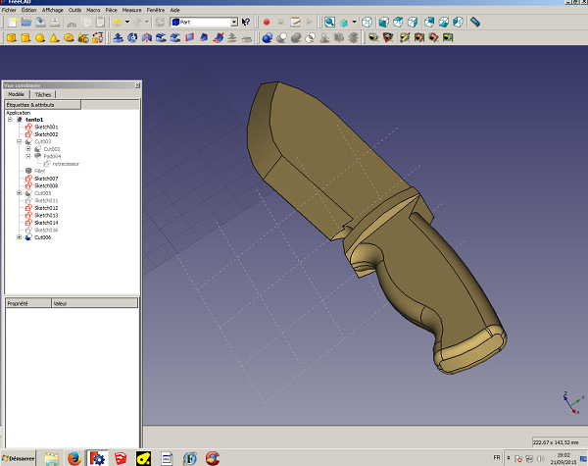Screen dimensions: 588x466
Task: Click the Cut boolean icon in toolbar
Action: [281, 37]
